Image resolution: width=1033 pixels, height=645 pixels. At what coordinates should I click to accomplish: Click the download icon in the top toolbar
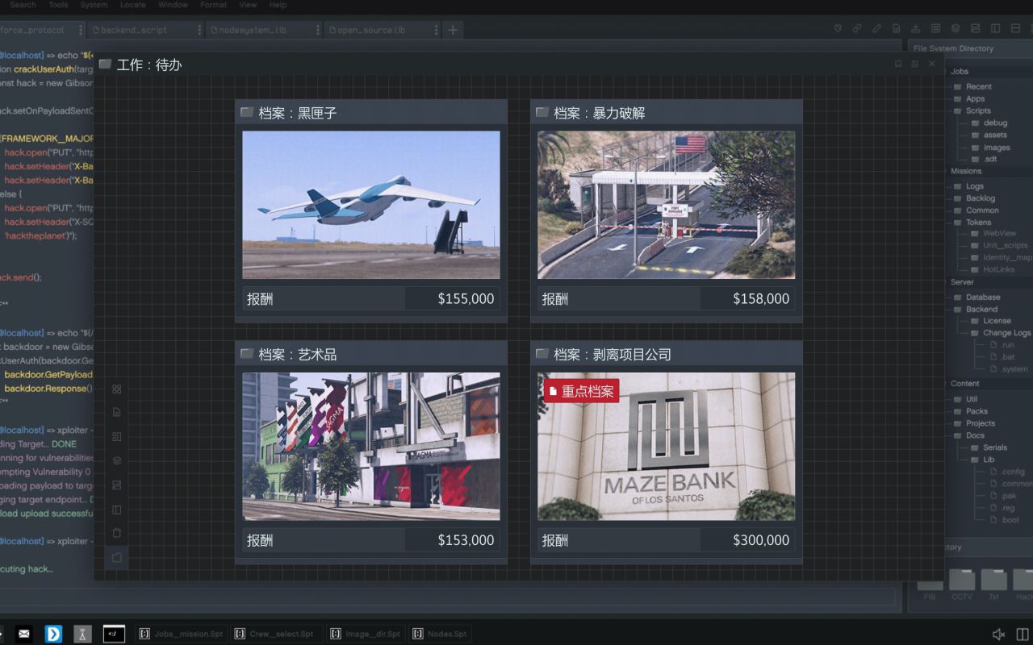coord(916,29)
